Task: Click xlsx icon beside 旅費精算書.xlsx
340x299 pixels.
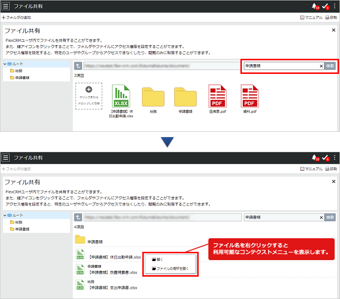Action: 80,269
